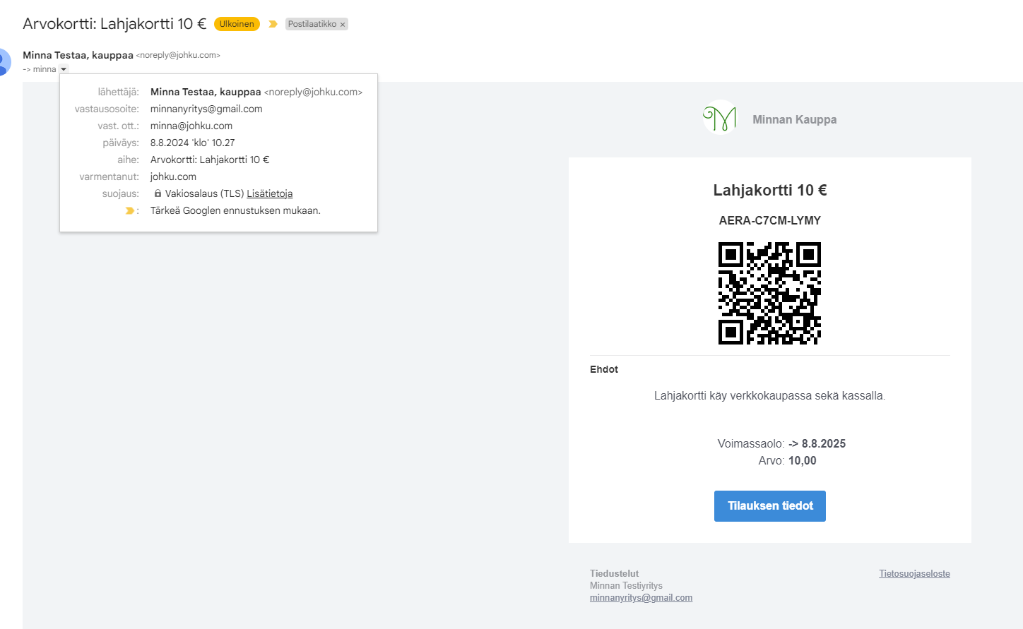This screenshot has height=629, width=1023.
Task: Select the gift card code AERA-C7CM-LYMY
Action: point(770,220)
